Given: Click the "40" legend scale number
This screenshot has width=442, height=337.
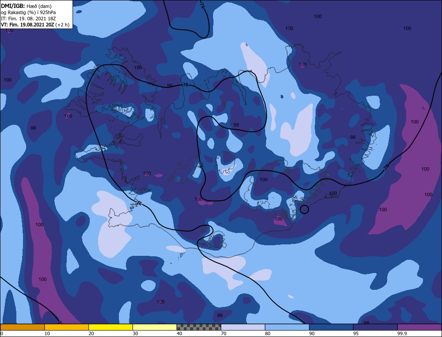Looking at the screenshot, I should [179, 333].
